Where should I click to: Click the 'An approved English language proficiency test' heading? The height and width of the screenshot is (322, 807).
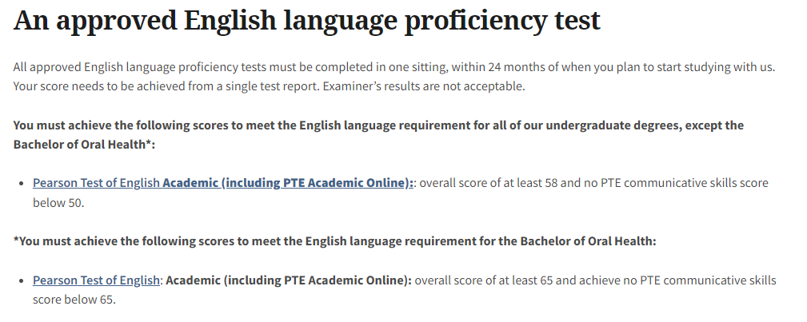point(307,21)
